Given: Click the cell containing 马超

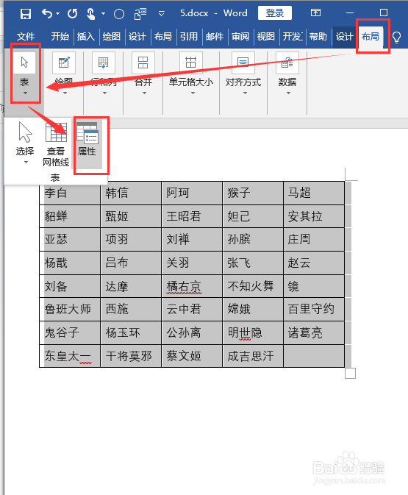Looking at the screenshot, I should (314, 193).
